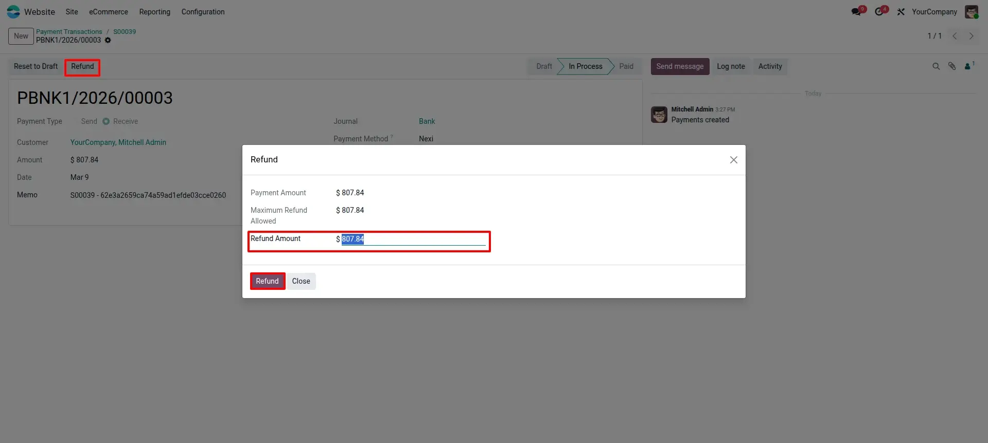Confirm with the Refund button in dialog

267,281
